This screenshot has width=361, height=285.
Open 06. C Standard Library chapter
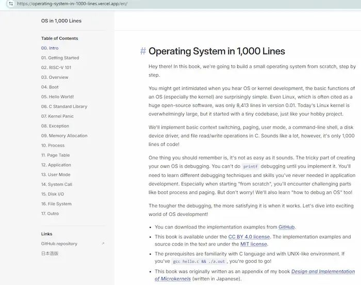click(64, 106)
